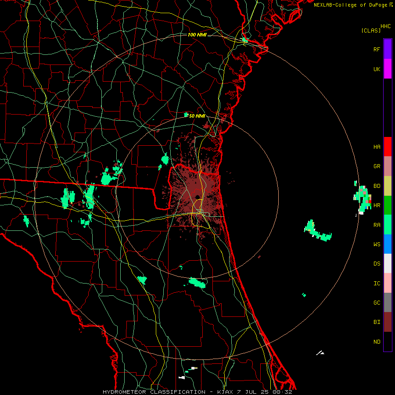The width and height of the screenshot is (395, 395).
Task: Click the brown BI legend swatch
Action: pos(388,322)
